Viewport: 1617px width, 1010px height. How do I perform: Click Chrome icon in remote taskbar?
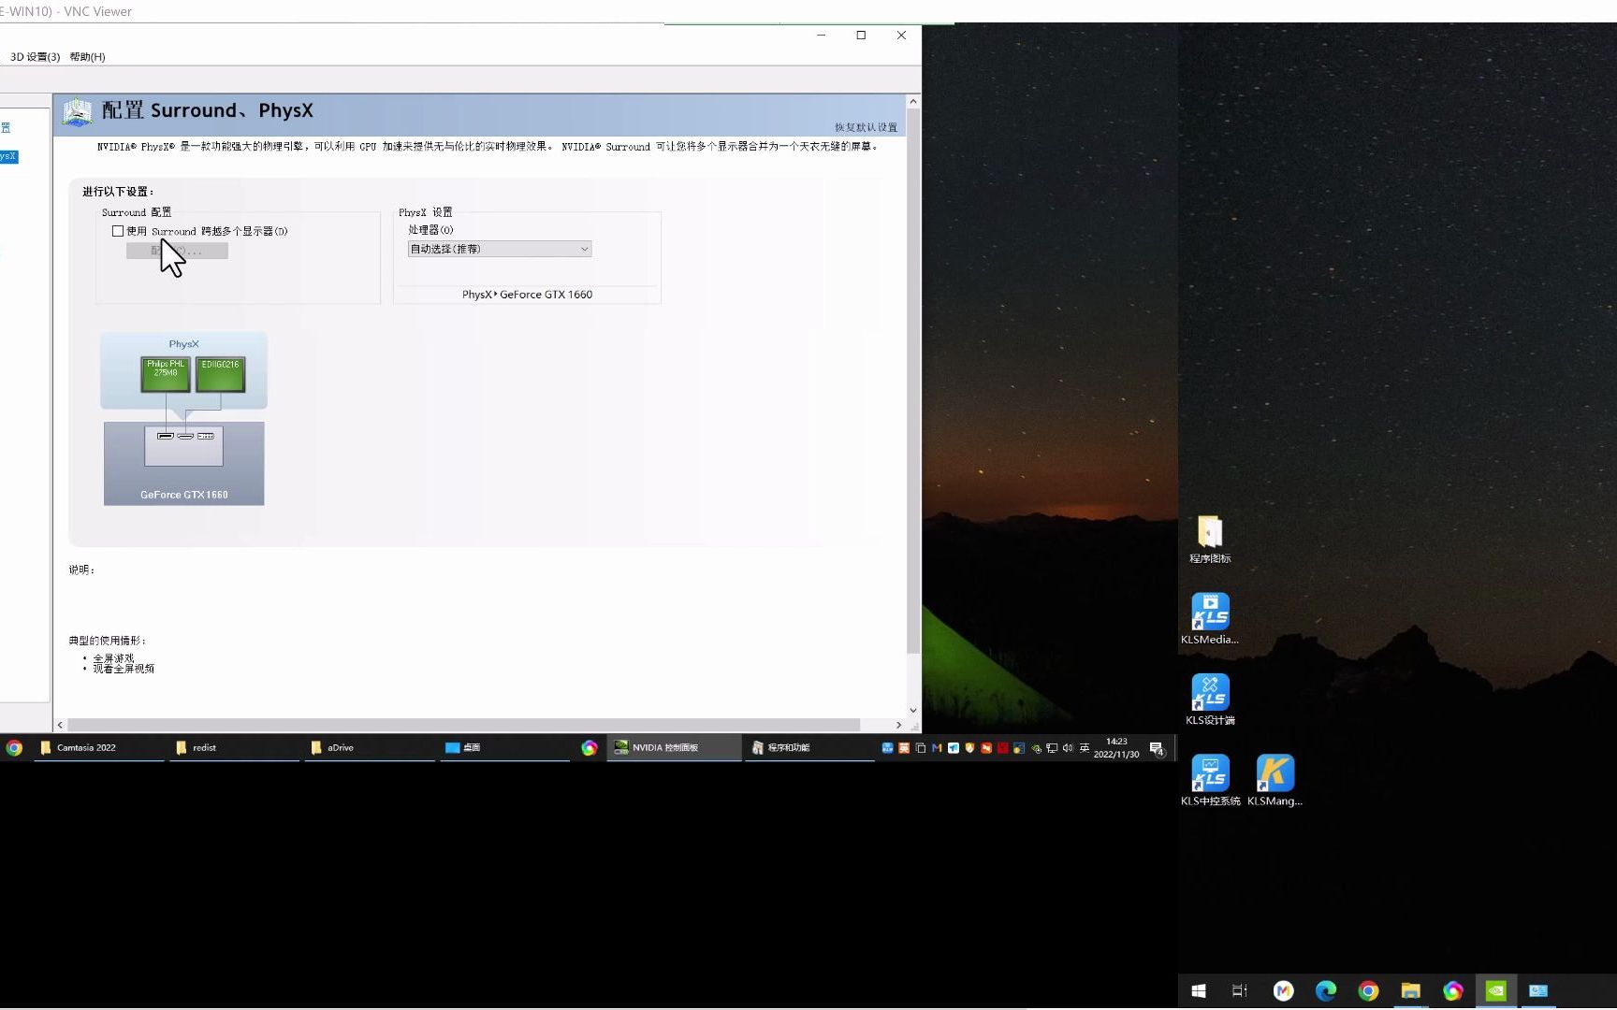tap(14, 748)
